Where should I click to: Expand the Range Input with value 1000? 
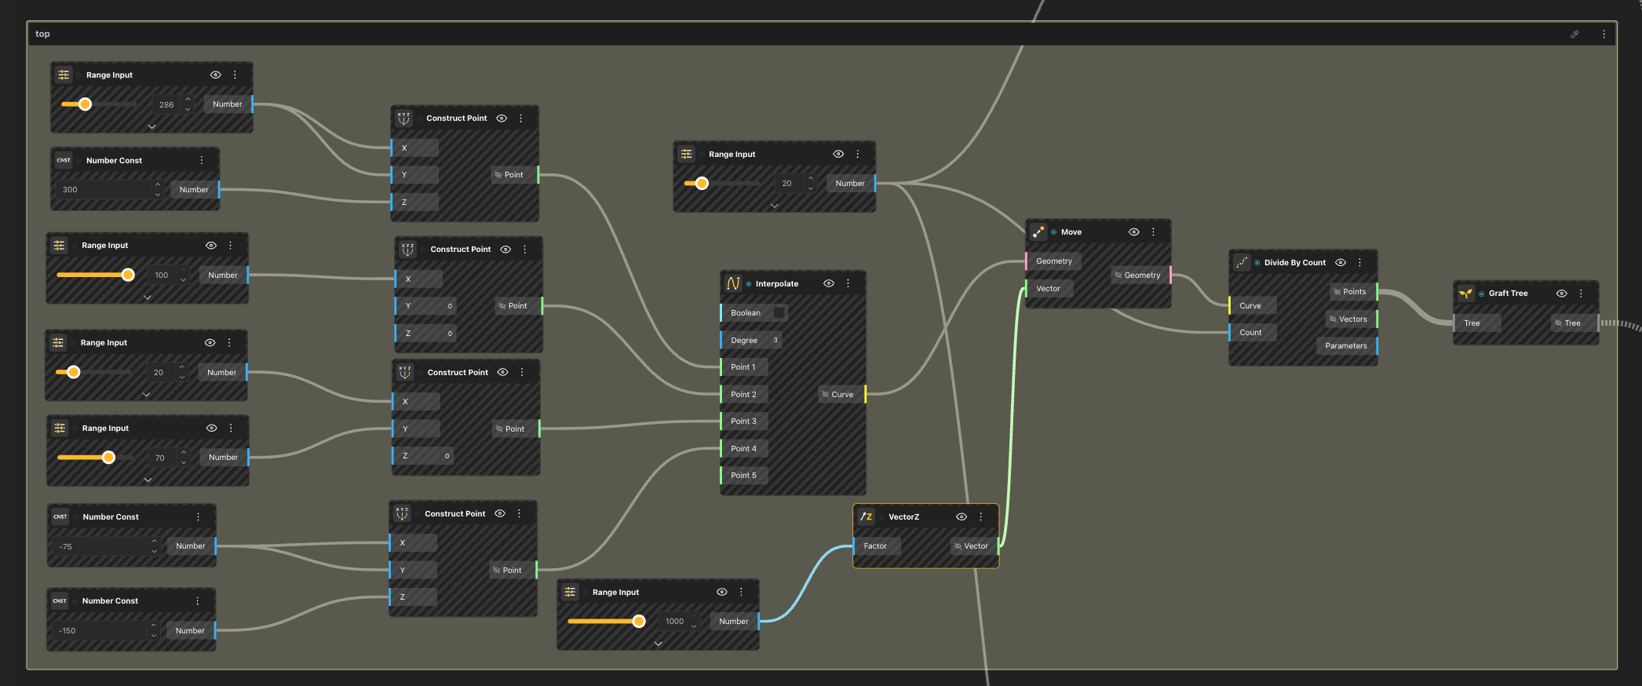pos(658,644)
